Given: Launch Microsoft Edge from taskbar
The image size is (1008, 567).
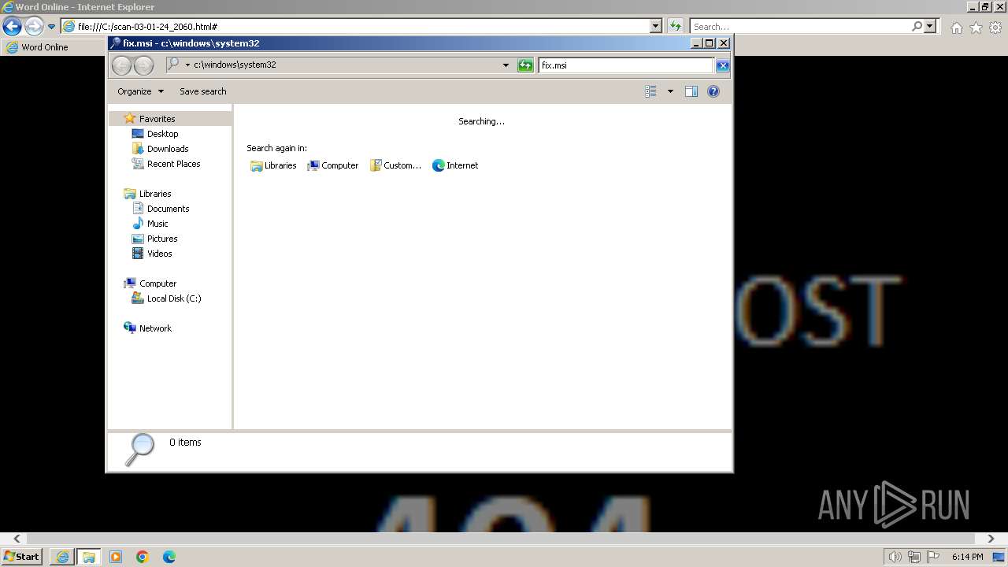Looking at the screenshot, I should click(x=169, y=557).
